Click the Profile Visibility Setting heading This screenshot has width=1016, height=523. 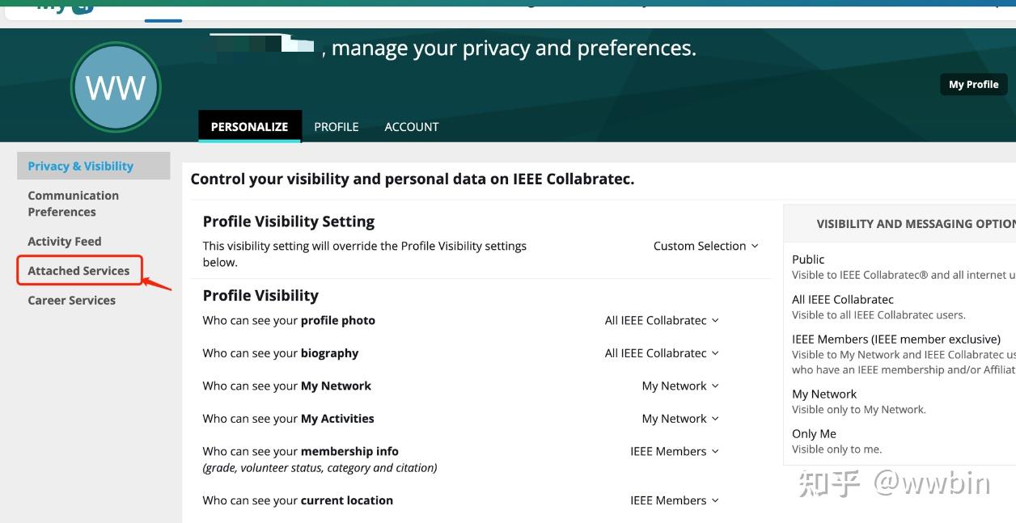pos(289,221)
